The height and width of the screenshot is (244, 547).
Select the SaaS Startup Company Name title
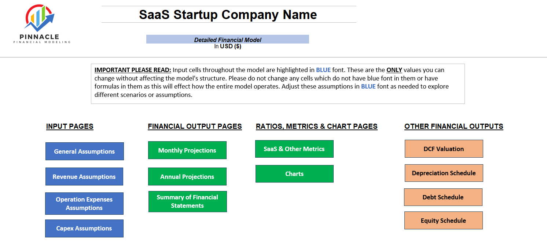point(228,15)
